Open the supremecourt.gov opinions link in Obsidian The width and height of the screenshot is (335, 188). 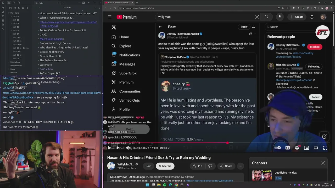point(68,24)
